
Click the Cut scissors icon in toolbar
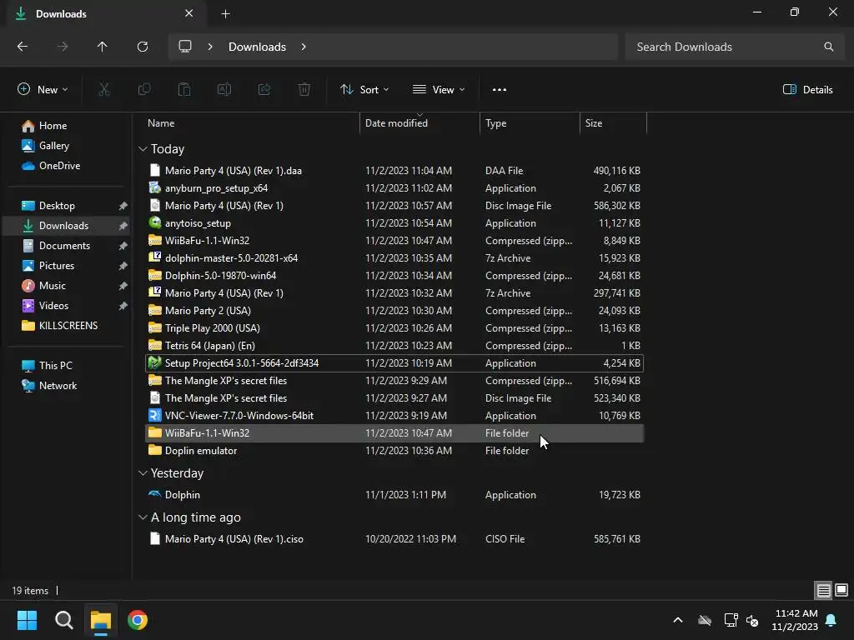coord(104,90)
